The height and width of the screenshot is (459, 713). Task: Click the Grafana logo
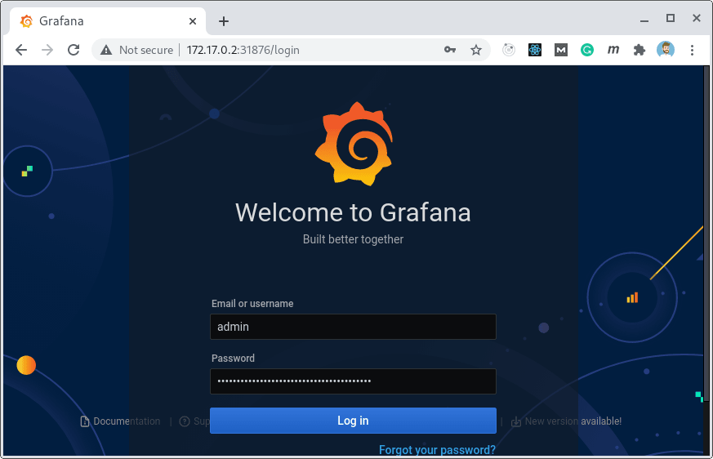pyautogui.click(x=354, y=144)
